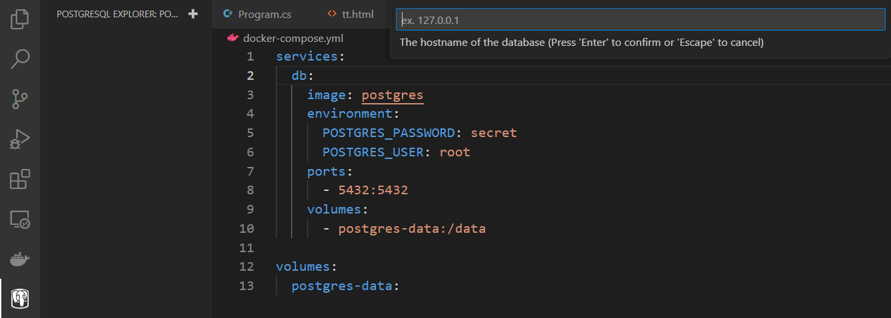Click the 'root' user value

click(455, 152)
